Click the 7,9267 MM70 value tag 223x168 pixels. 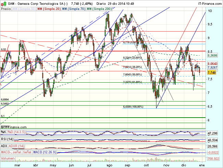pos(212,67)
